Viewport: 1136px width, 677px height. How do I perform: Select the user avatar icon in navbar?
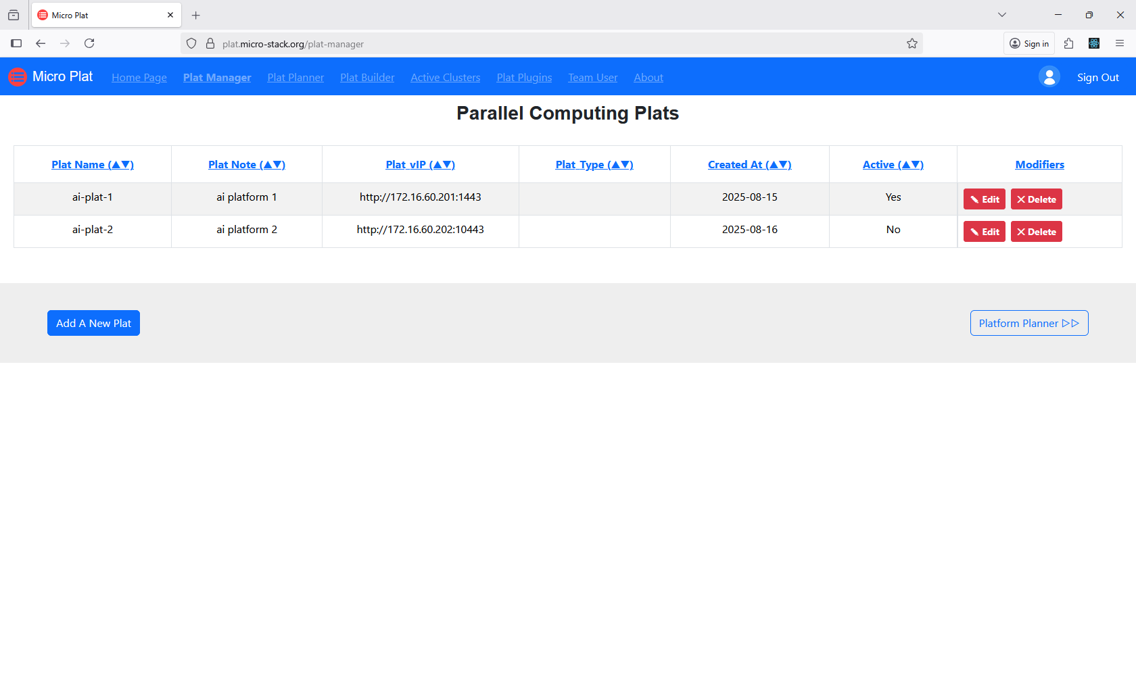[1049, 76]
